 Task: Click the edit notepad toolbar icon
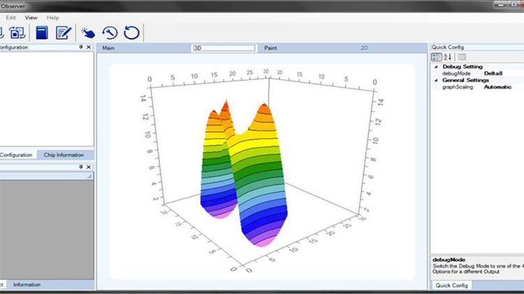(64, 32)
